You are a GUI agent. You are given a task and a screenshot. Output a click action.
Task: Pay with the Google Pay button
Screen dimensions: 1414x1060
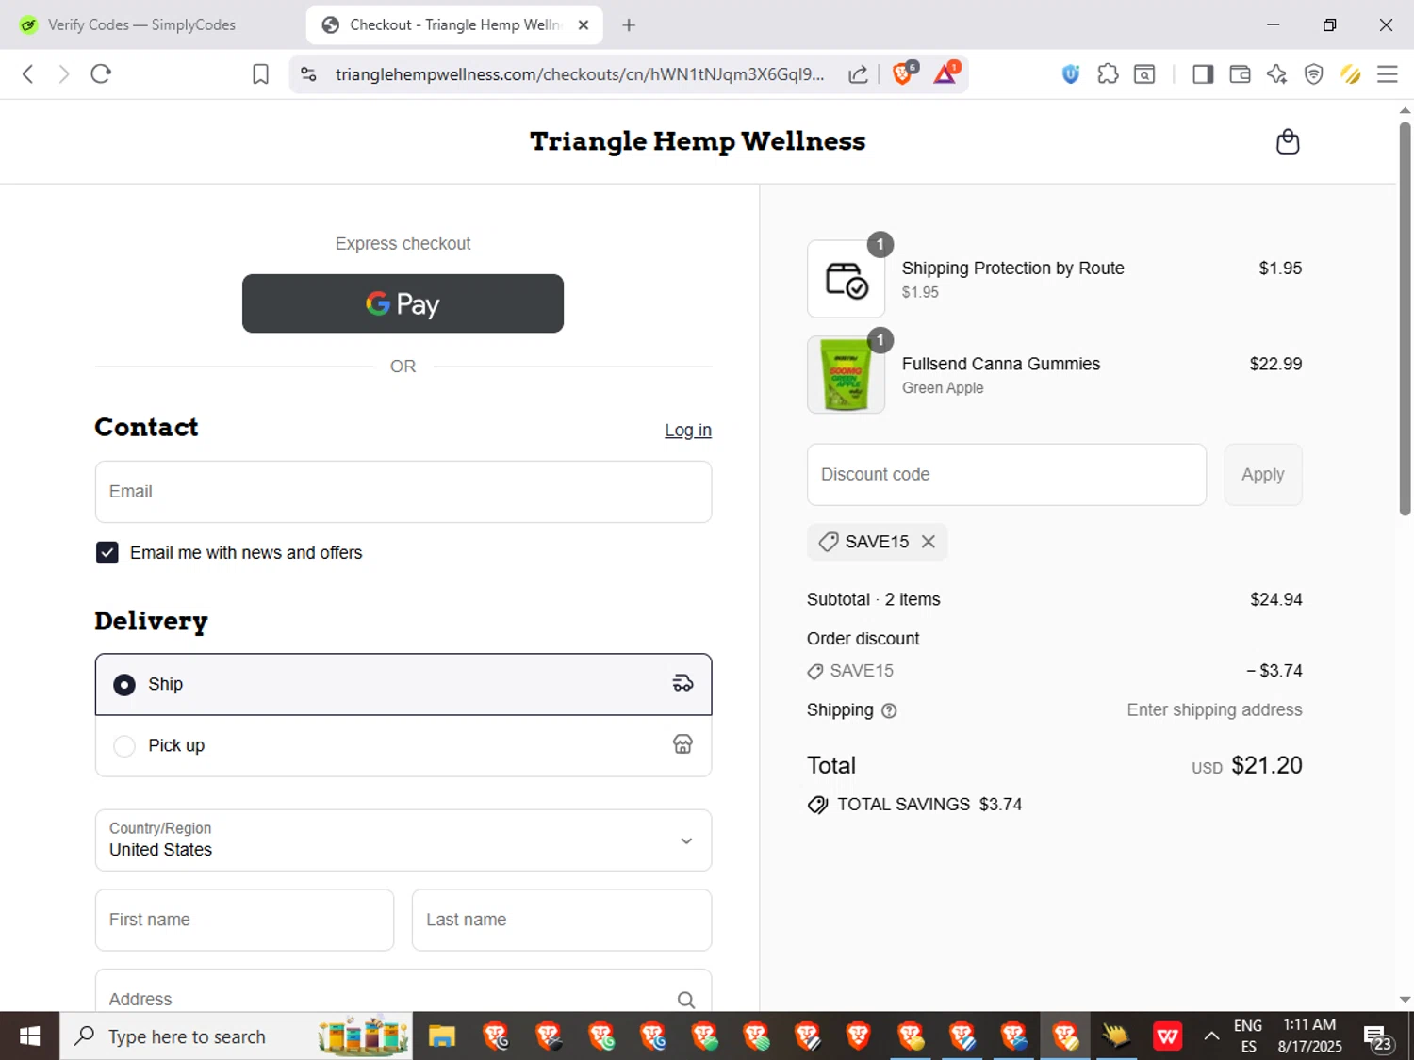click(403, 303)
